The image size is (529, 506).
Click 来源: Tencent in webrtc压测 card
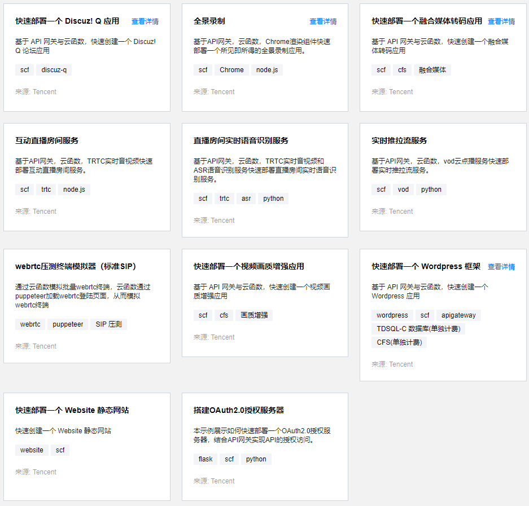click(x=36, y=346)
